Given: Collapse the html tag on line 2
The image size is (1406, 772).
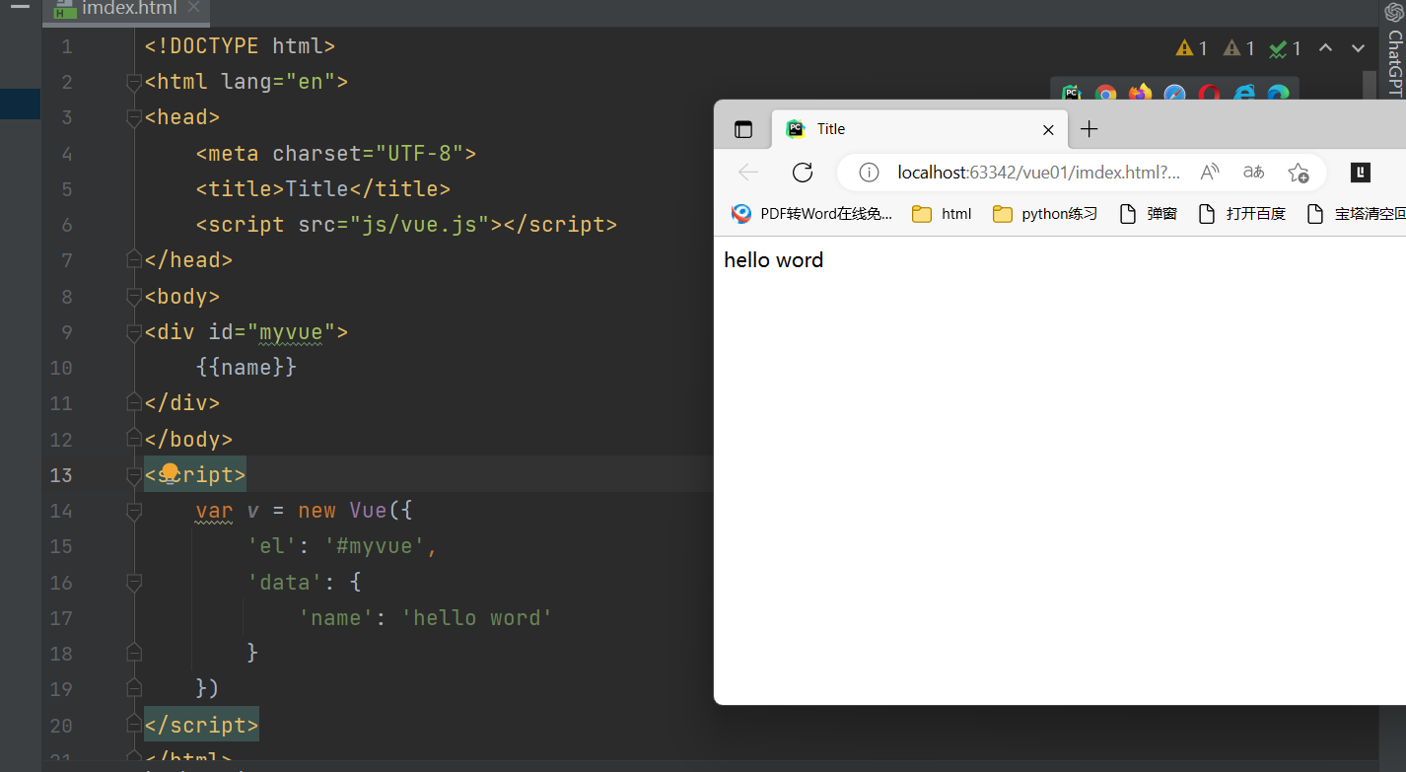Looking at the screenshot, I should (x=134, y=82).
